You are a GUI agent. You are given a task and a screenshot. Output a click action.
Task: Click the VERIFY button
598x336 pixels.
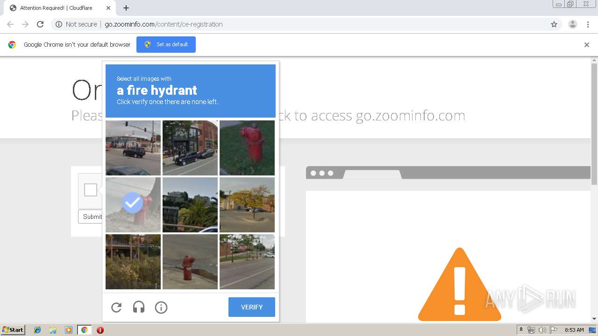[252, 307]
